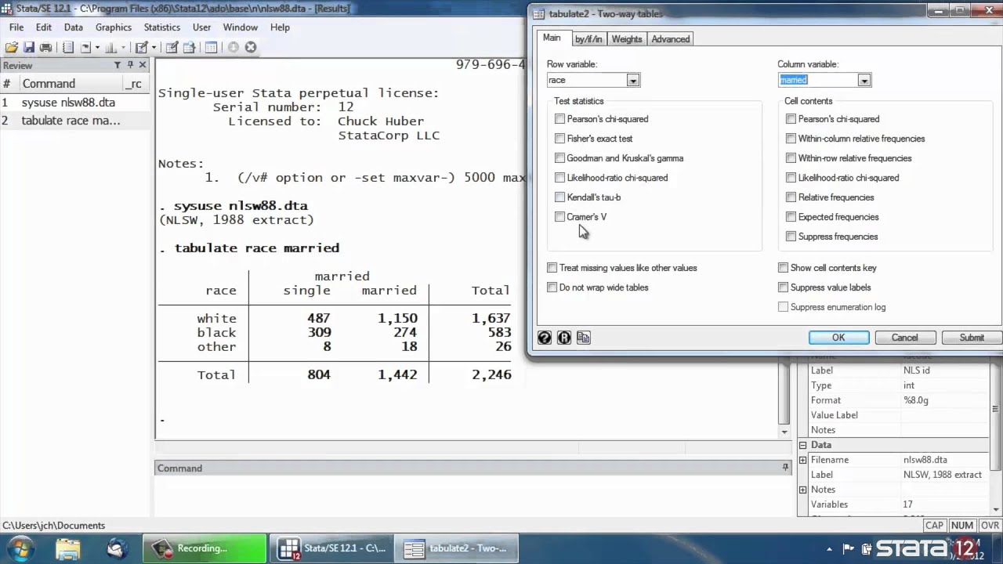Screen dimensions: 1003x564
Task: Click Submit in the tabulate2 dialog
Action: point(972,338)
